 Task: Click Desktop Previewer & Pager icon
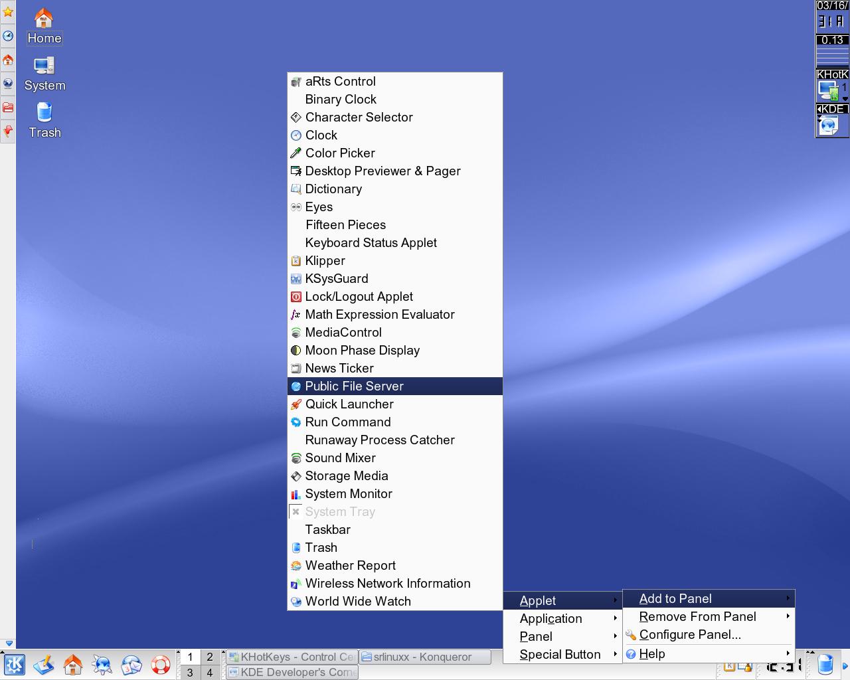pyautogui.click(x=296, y=171)
